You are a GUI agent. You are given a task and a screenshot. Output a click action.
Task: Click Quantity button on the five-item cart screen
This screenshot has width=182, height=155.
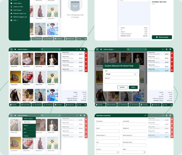click(x=14, y=105)
